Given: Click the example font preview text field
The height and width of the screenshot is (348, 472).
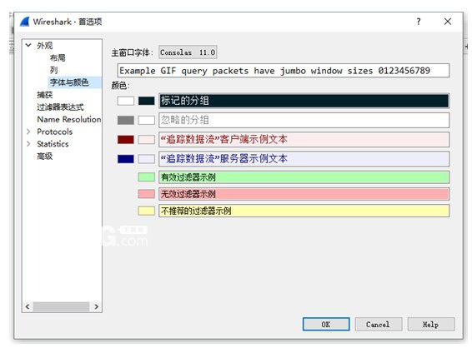Looking at the screenshot, I should (283, 71).
